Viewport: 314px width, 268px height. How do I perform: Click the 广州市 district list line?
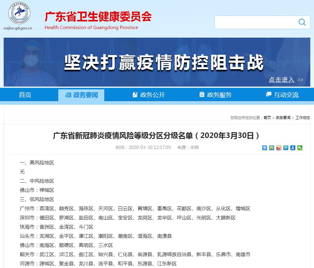click(x=135, y=209)
